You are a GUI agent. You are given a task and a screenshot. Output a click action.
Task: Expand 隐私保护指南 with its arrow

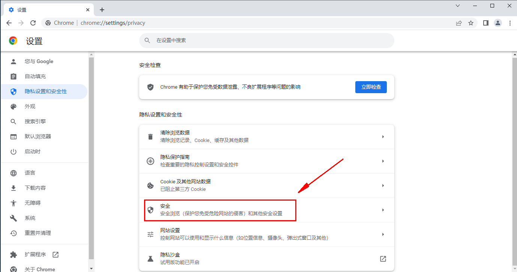pyautogui.click(x=383, y=161)
